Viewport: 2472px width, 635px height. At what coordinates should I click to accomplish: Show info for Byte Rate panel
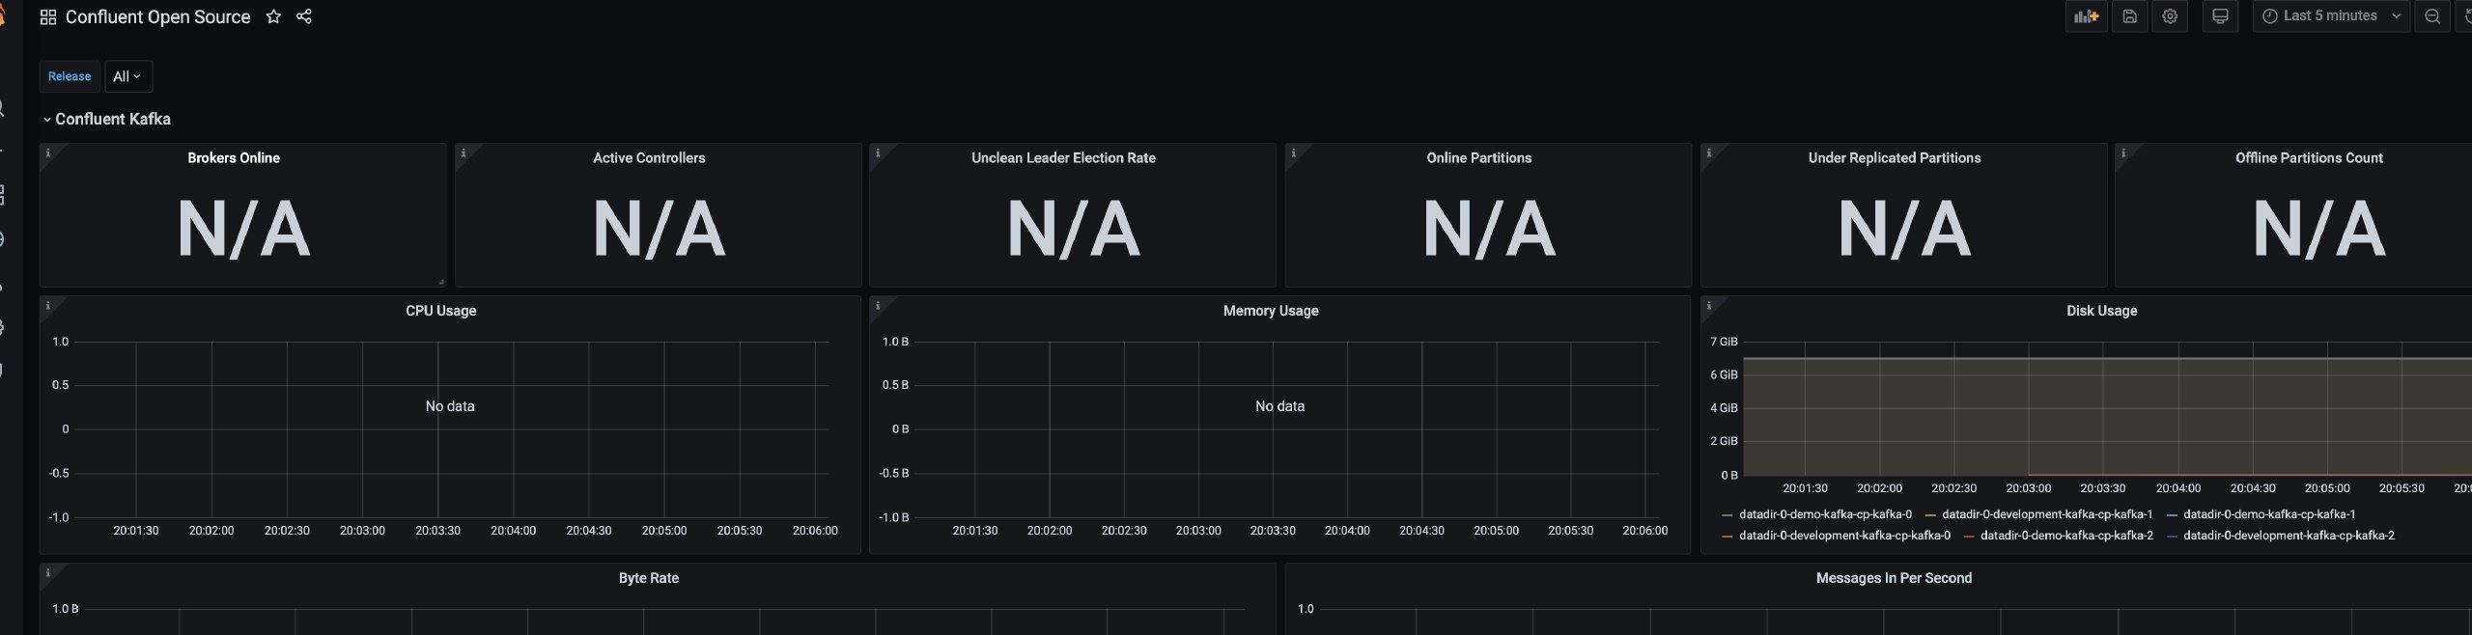coord(47,572)
